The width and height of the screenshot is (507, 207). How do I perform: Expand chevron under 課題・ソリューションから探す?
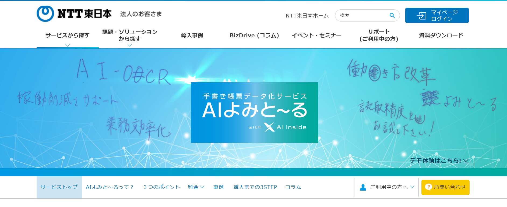tap(130, 45)
